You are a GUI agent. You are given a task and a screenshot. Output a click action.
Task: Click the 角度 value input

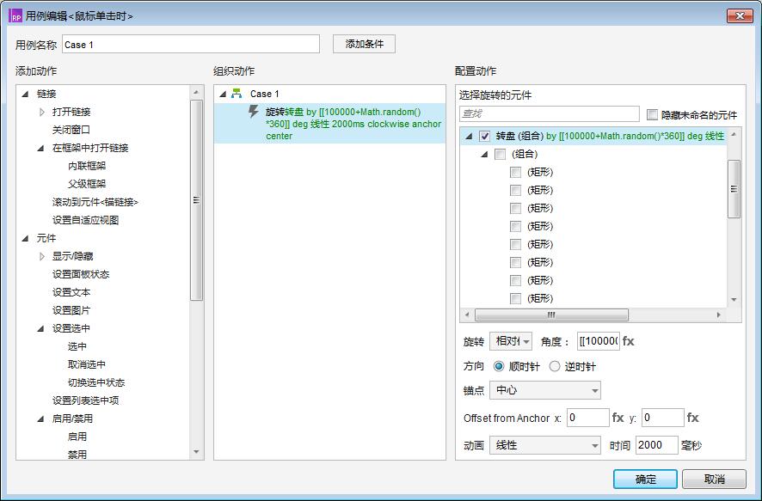599,341
